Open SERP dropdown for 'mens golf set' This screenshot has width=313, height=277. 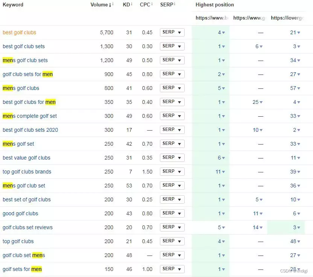[172, 144]
